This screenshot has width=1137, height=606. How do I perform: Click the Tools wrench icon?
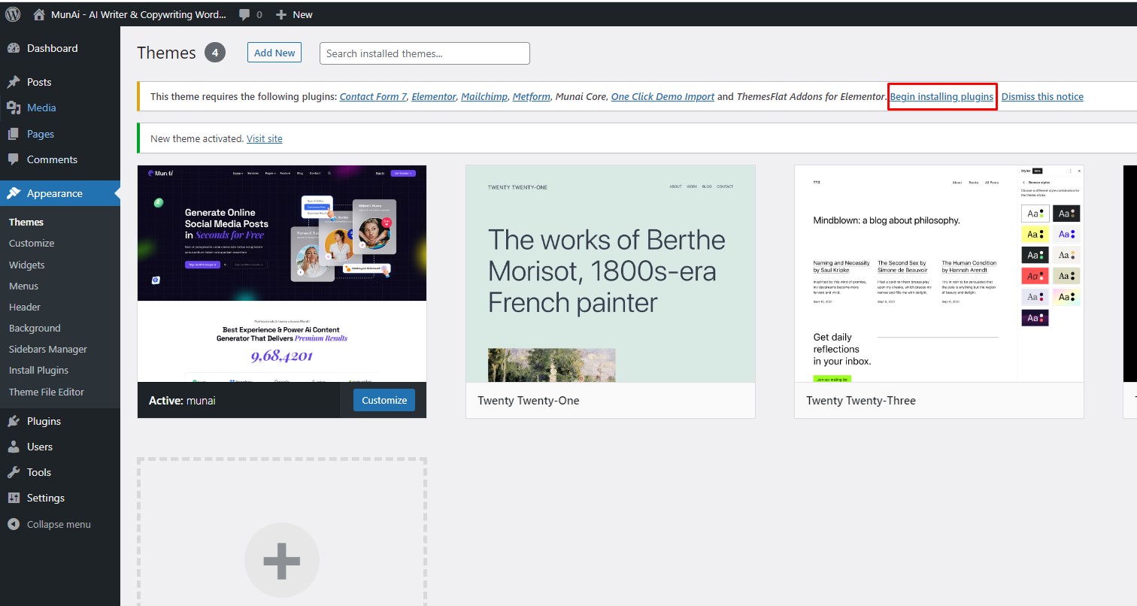[14, 472]
